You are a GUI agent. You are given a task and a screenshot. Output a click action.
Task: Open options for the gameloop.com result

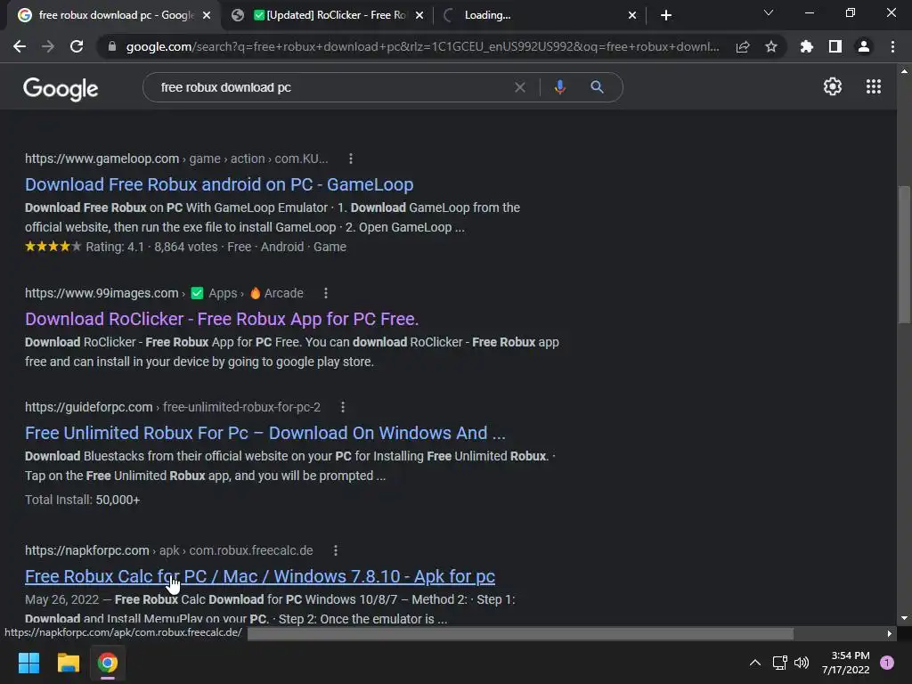click(x=350, y=159)
